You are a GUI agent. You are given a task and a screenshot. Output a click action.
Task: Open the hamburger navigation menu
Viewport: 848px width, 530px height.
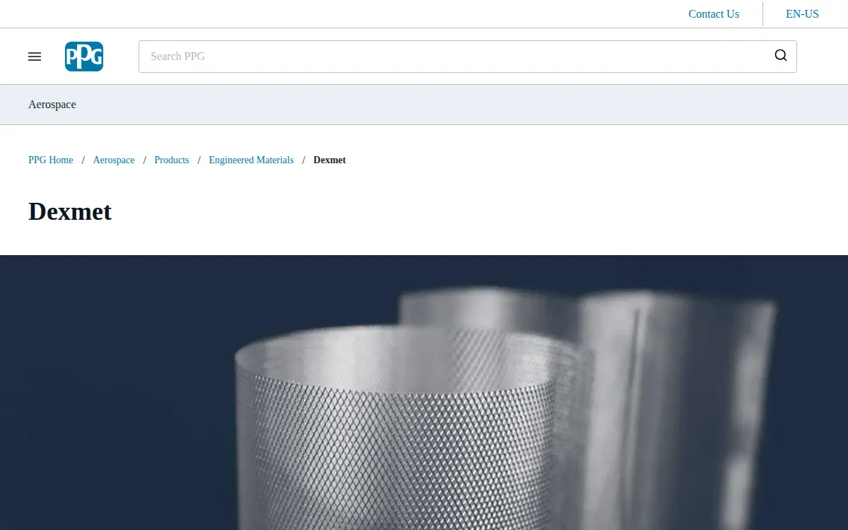[x=35, y=57]
